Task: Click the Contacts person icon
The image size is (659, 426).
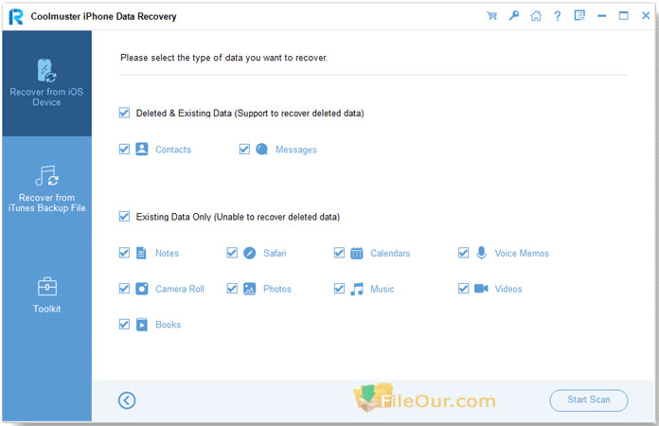Action: coord(142,150)
